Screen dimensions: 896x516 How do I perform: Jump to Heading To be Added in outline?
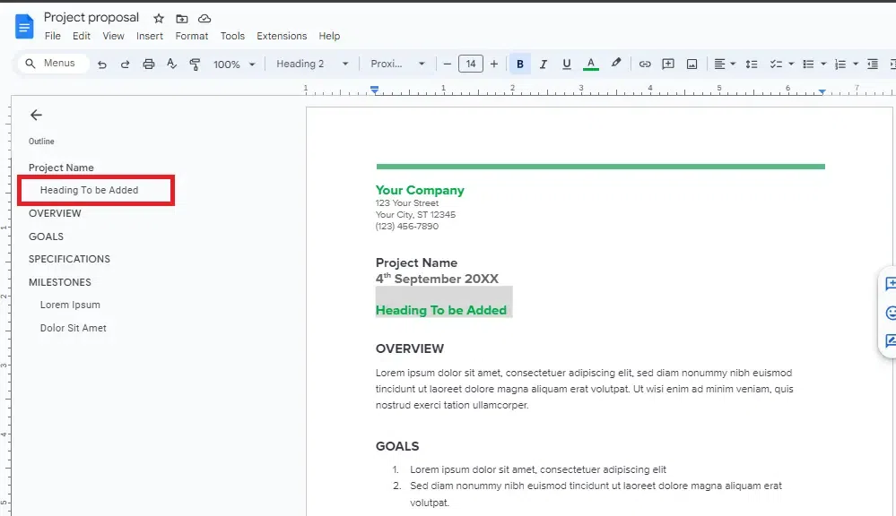89,190
